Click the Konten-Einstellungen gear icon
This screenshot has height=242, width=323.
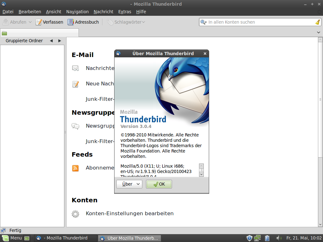click(x=75, y=213)
